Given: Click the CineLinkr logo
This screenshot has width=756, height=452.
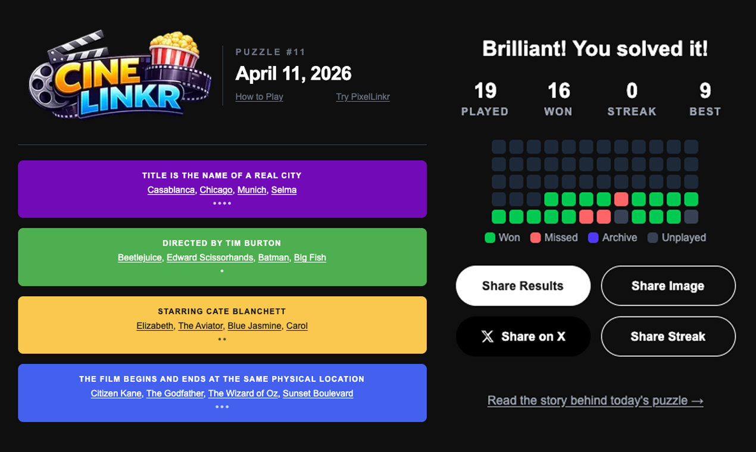Looking at the screenshot, I should (x=120, y=74).
